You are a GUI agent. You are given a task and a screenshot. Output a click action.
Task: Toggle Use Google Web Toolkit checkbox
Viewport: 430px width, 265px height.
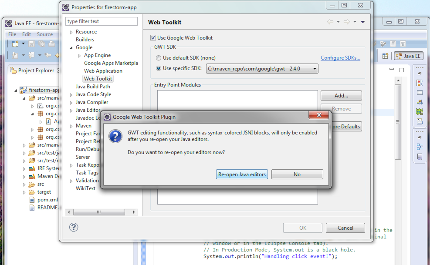(153, 38)
